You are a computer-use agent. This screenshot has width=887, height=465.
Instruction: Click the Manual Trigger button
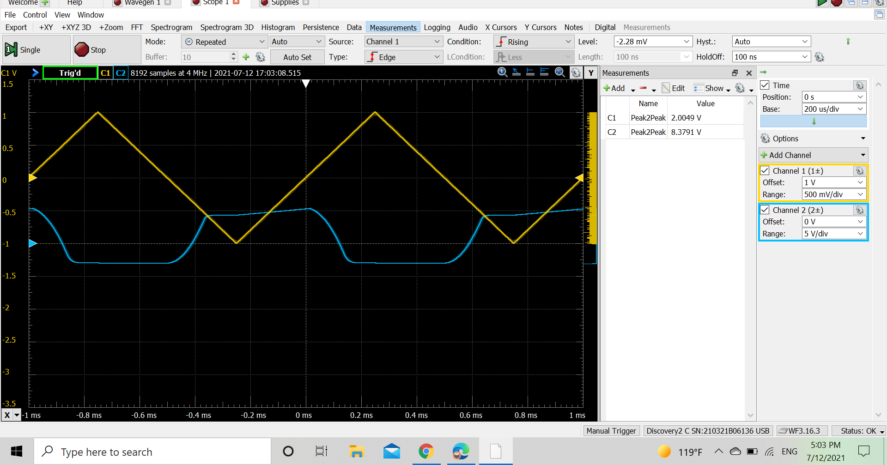click(x=611, y=431)
